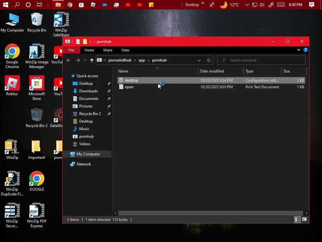Screen dimensions: 322x242
Task: Select WinZip Duplicate File Finder icon
Action: (x=12, y=183)
